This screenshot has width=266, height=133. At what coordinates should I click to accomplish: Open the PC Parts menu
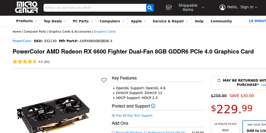point(82,21)
